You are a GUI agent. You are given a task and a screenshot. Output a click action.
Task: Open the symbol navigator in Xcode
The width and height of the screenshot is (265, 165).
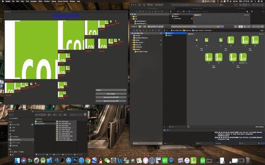coord(140,30)
